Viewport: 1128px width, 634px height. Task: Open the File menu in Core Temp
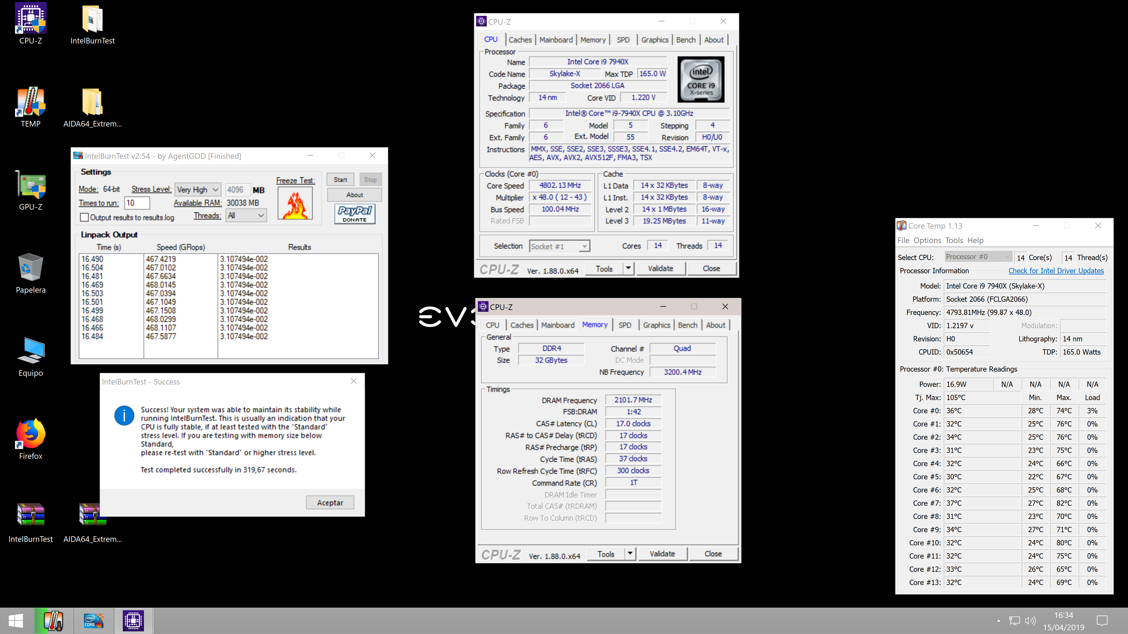(903, 240)
